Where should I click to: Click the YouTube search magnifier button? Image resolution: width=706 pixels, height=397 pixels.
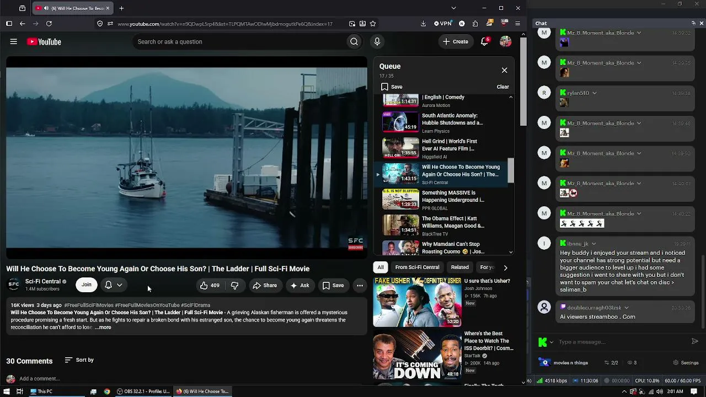click(x=354, y=41)
